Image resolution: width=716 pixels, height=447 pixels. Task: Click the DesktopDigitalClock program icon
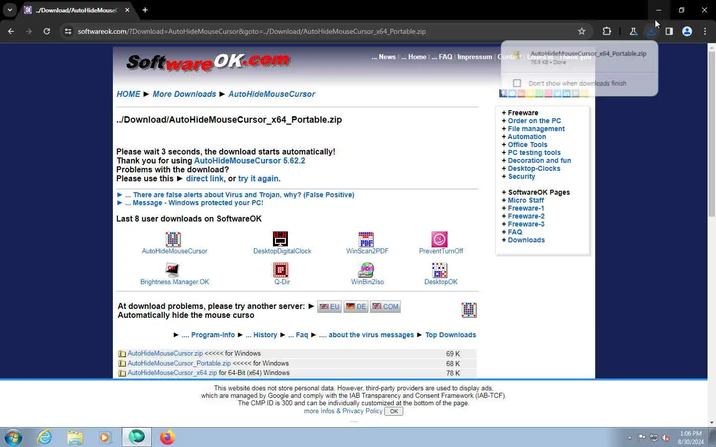pyautogui.click(x=280, y=239)
